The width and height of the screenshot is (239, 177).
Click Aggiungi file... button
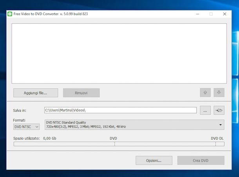point(36,93)
